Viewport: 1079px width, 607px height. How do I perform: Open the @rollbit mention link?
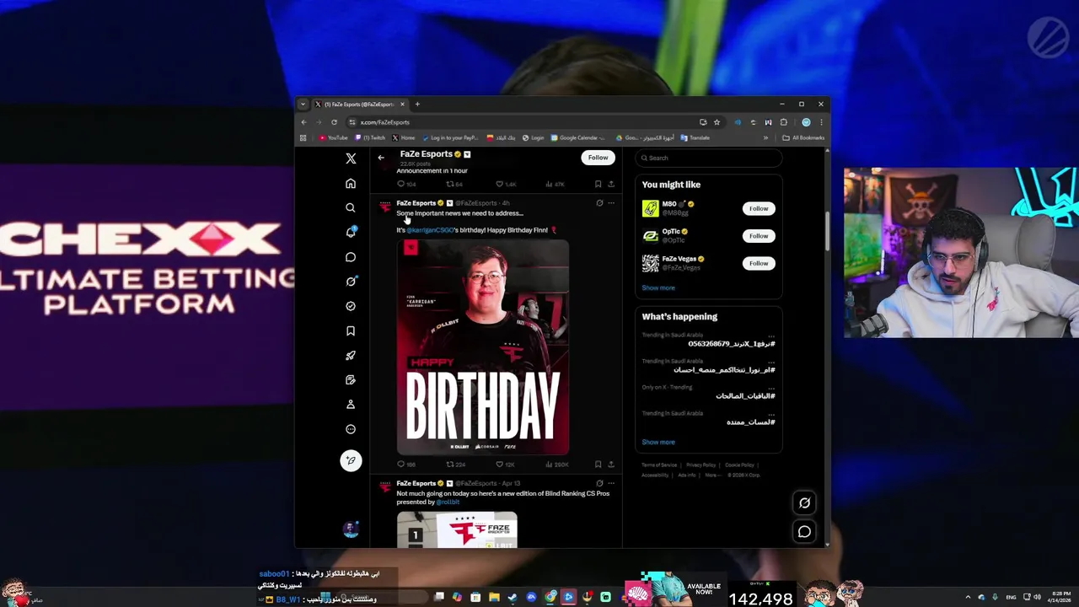(x=448, y=502)
